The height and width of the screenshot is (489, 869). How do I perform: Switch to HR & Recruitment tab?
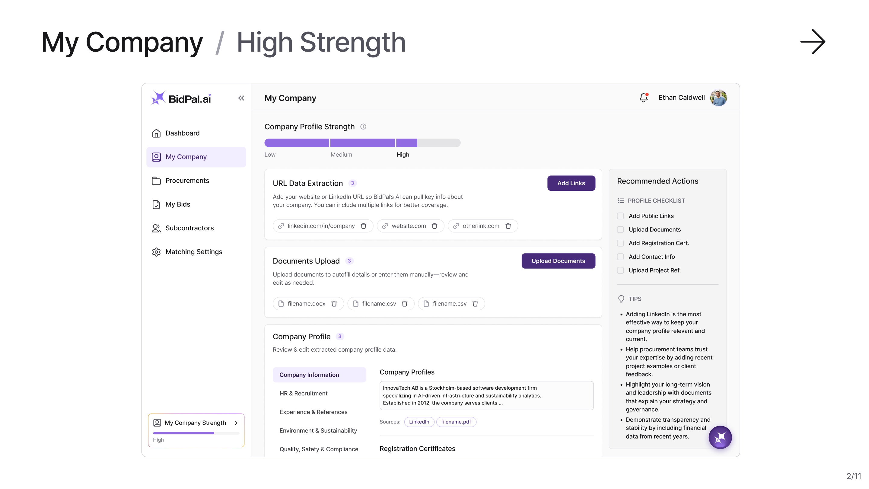303,394
